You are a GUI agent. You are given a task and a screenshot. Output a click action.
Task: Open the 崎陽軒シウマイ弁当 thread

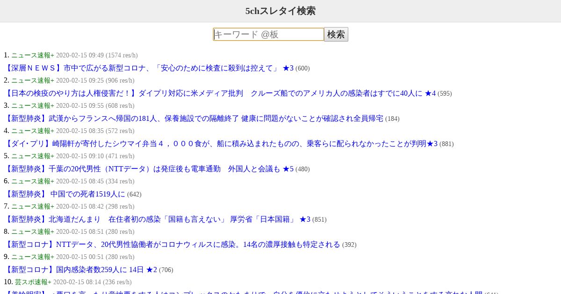pyautogui.click(x=221, y=144)
